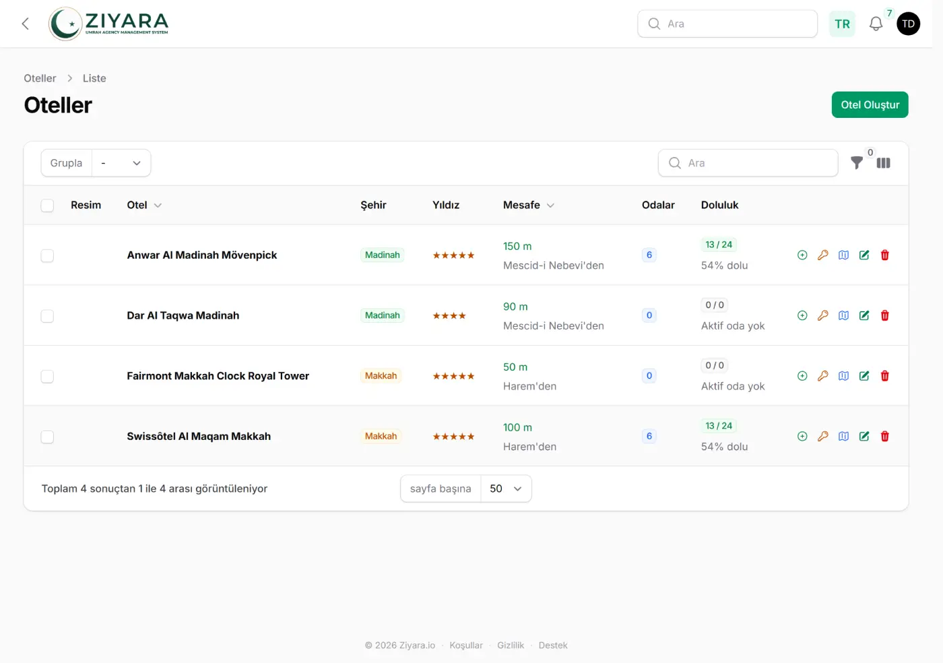Image resolution: width=943 pixels, height=663 pixels.
Task: Delete the Swissôtel Al Maqam Makkah hotel
Action: click(885, 437)
